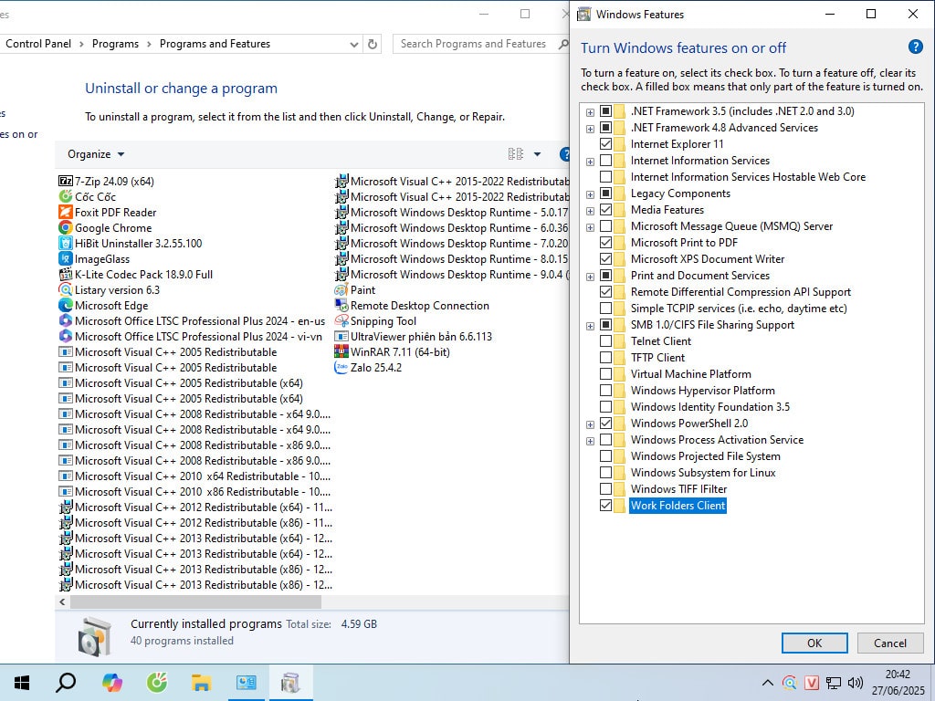Image resolution: width=935 pixels, height=701 pixels.
Task: Enable Virtual Machine Platform checkbox
Action: (x=605, y=374)
